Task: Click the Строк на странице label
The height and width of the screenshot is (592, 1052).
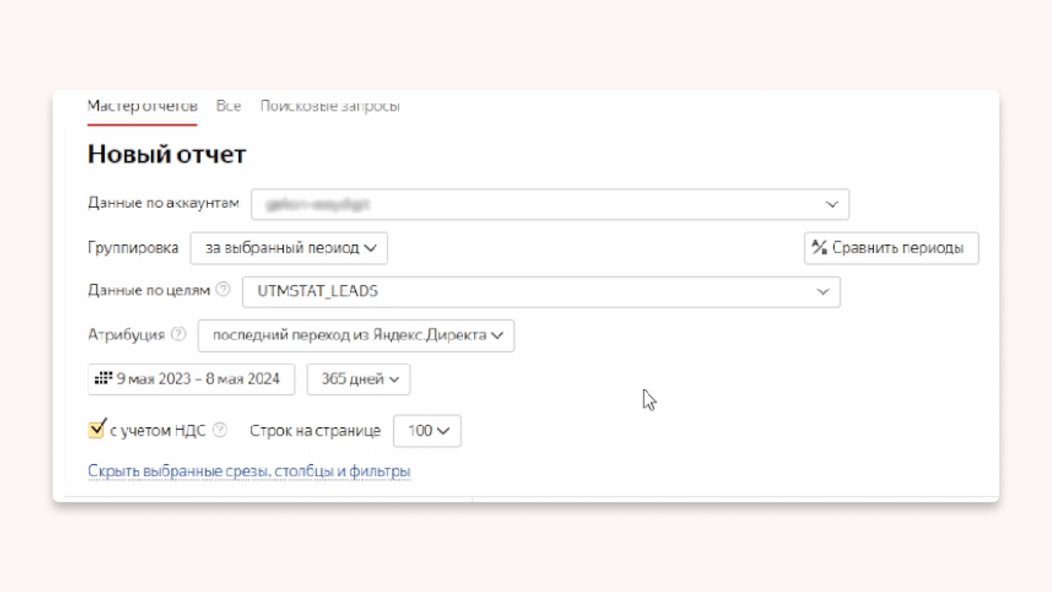Action: 315,431
